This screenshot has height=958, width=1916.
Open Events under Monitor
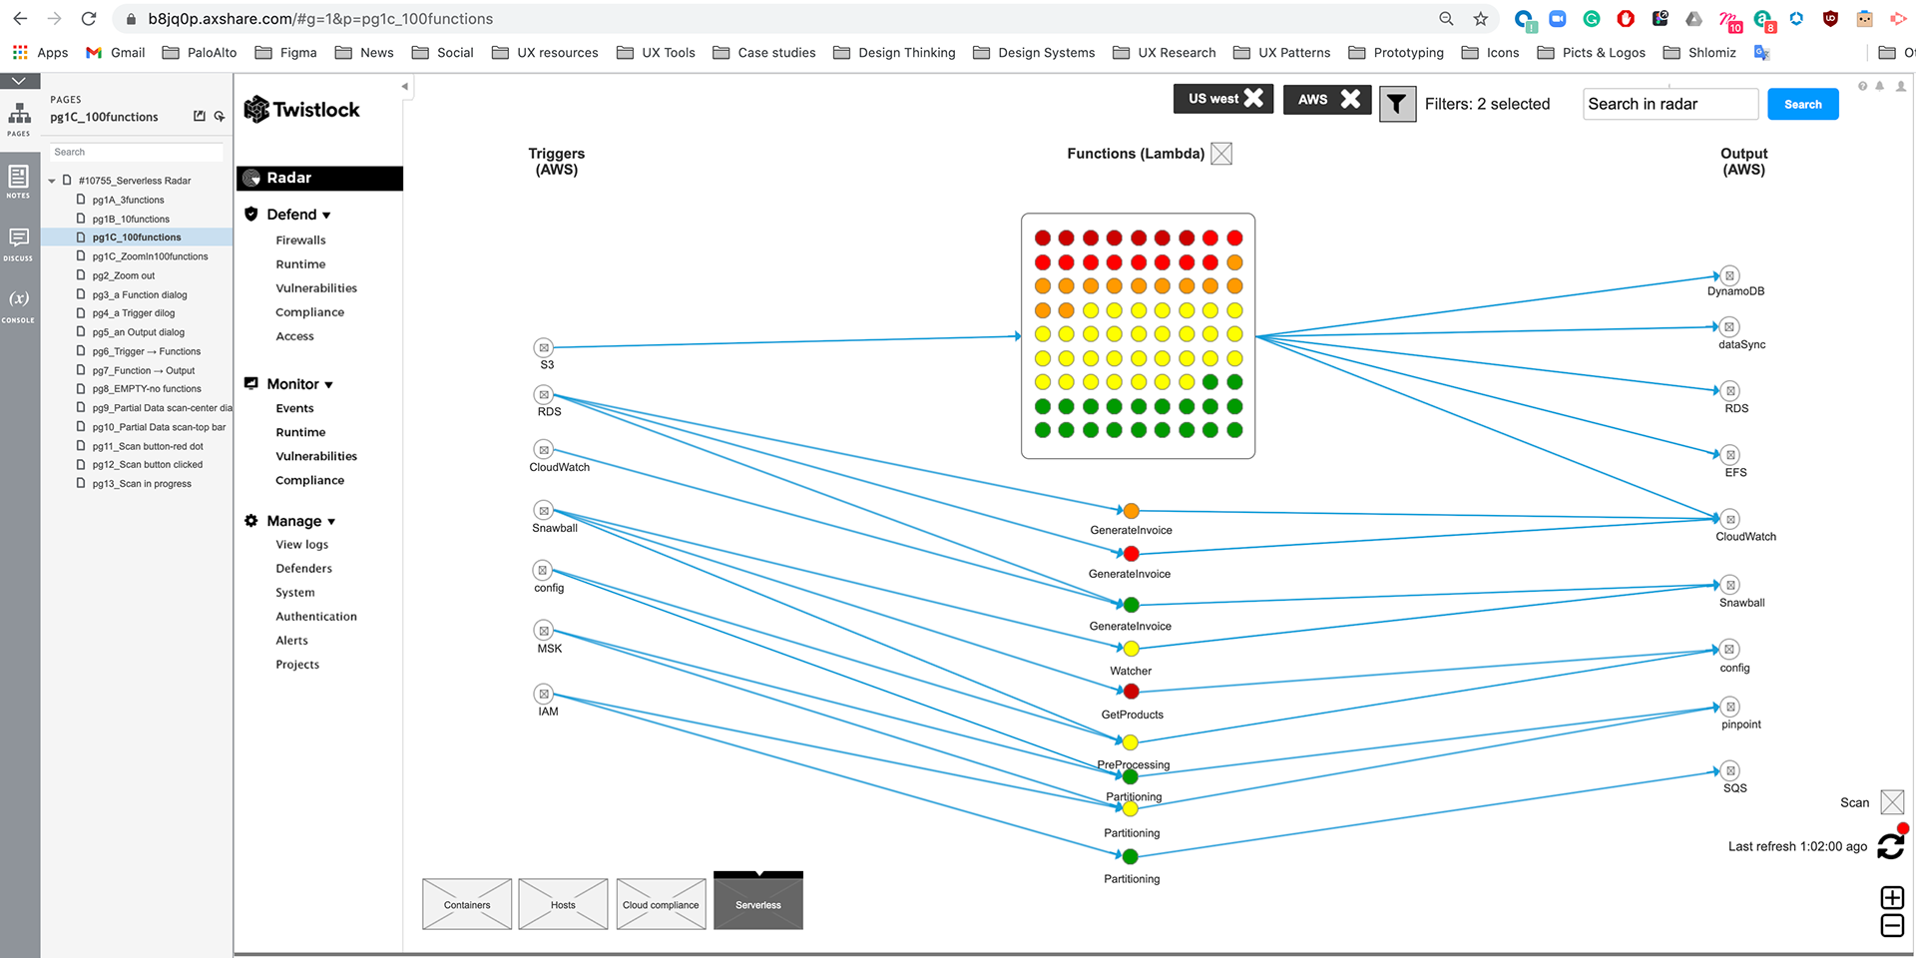pyautogui.click(x=294, y=408)
